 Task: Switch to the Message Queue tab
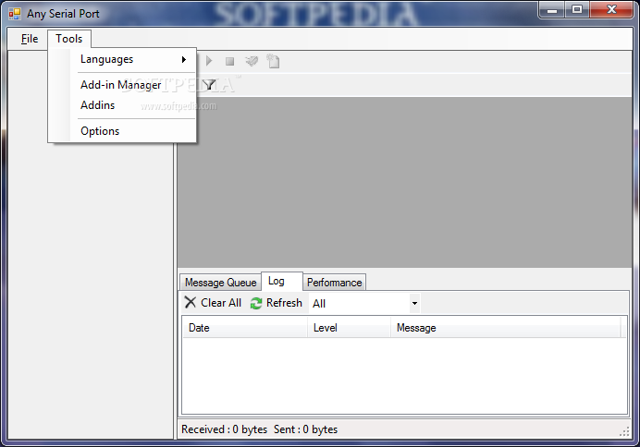(x=220, y=283)
